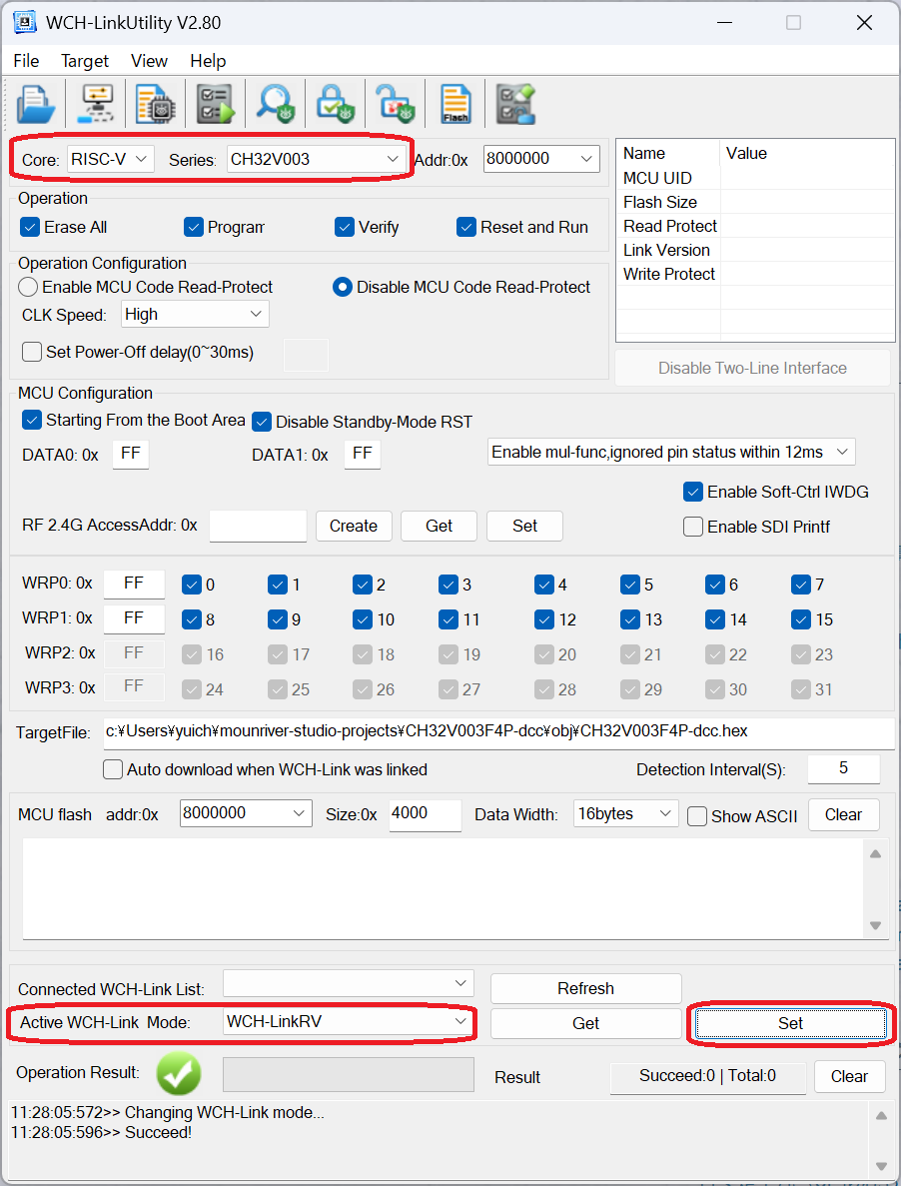Click the Get button next to Create
The width and height of the screenshot is (901, 1186).
tap(440, 526)
